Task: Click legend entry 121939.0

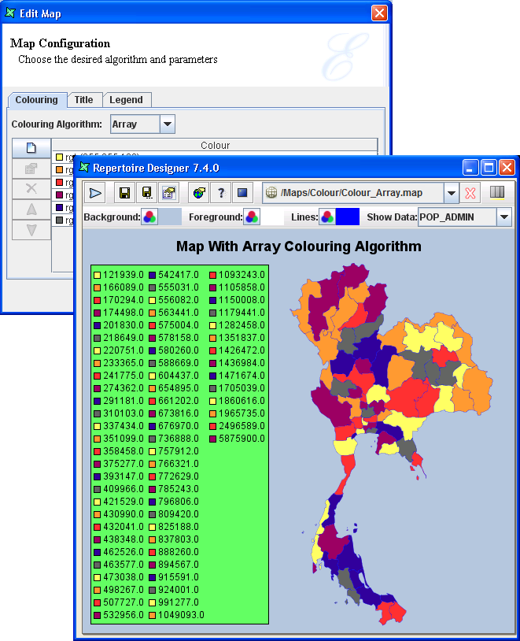Action: pyautogui.click(x=119, y=275)
